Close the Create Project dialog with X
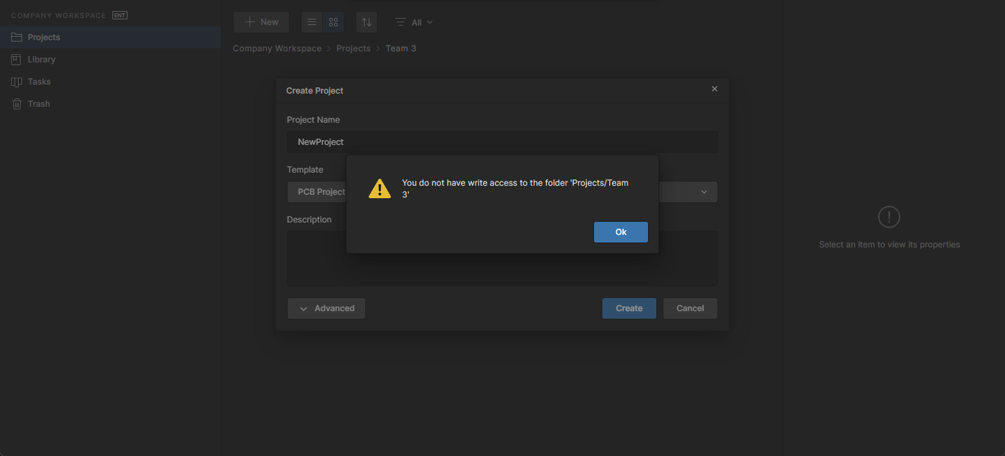 (x=715, y=89)
